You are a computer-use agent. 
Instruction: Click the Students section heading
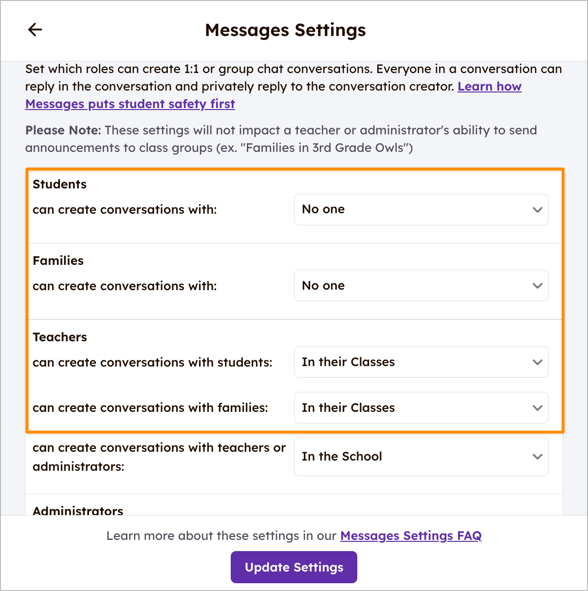pos(60,185)
